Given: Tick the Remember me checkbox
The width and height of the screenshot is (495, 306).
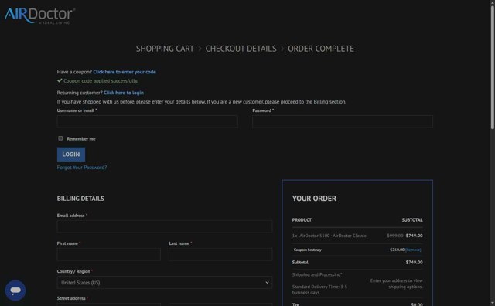Looking at the screenshot, I should click(60, 138).
